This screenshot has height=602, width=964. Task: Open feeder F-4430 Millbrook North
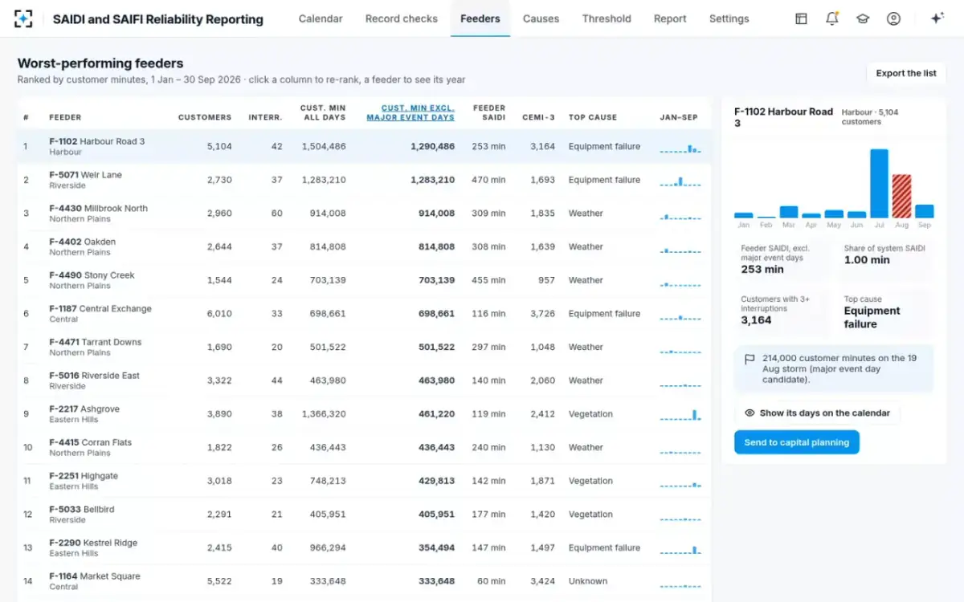click(364, 214)
